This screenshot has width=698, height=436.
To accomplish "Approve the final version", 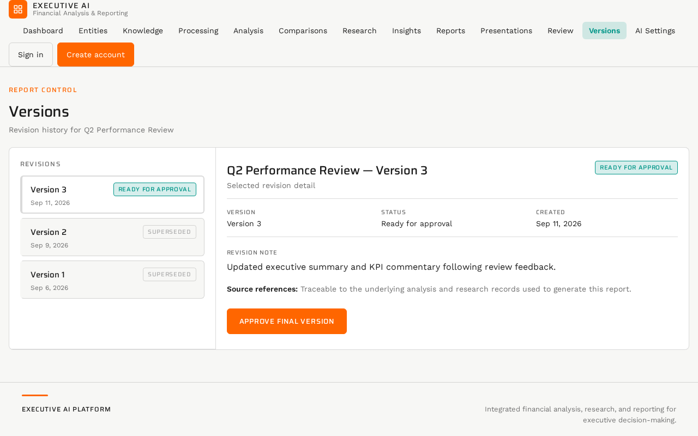I will (x=287, y=321).
